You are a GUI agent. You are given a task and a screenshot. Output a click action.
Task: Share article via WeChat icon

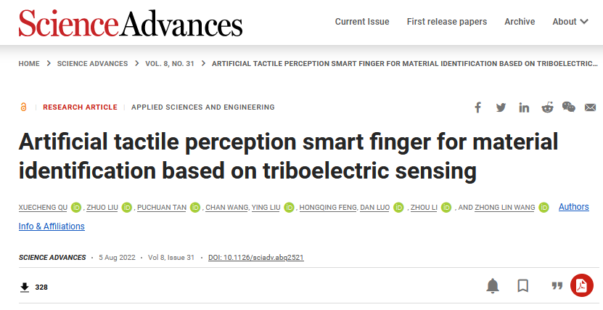(x=568, y=107)
